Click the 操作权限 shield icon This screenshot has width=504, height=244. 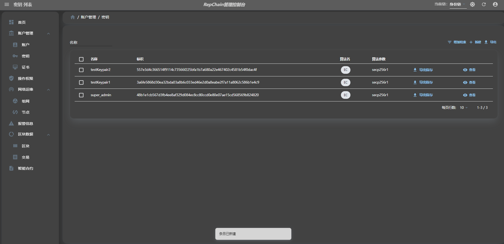[x=11, y=78]
